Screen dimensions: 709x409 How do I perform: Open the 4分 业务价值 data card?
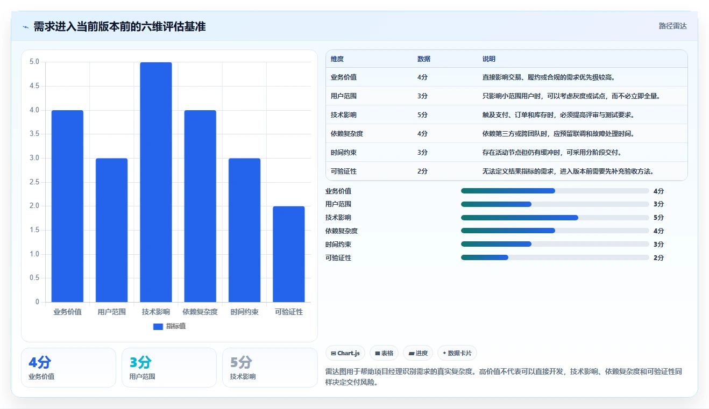(68, 368)
